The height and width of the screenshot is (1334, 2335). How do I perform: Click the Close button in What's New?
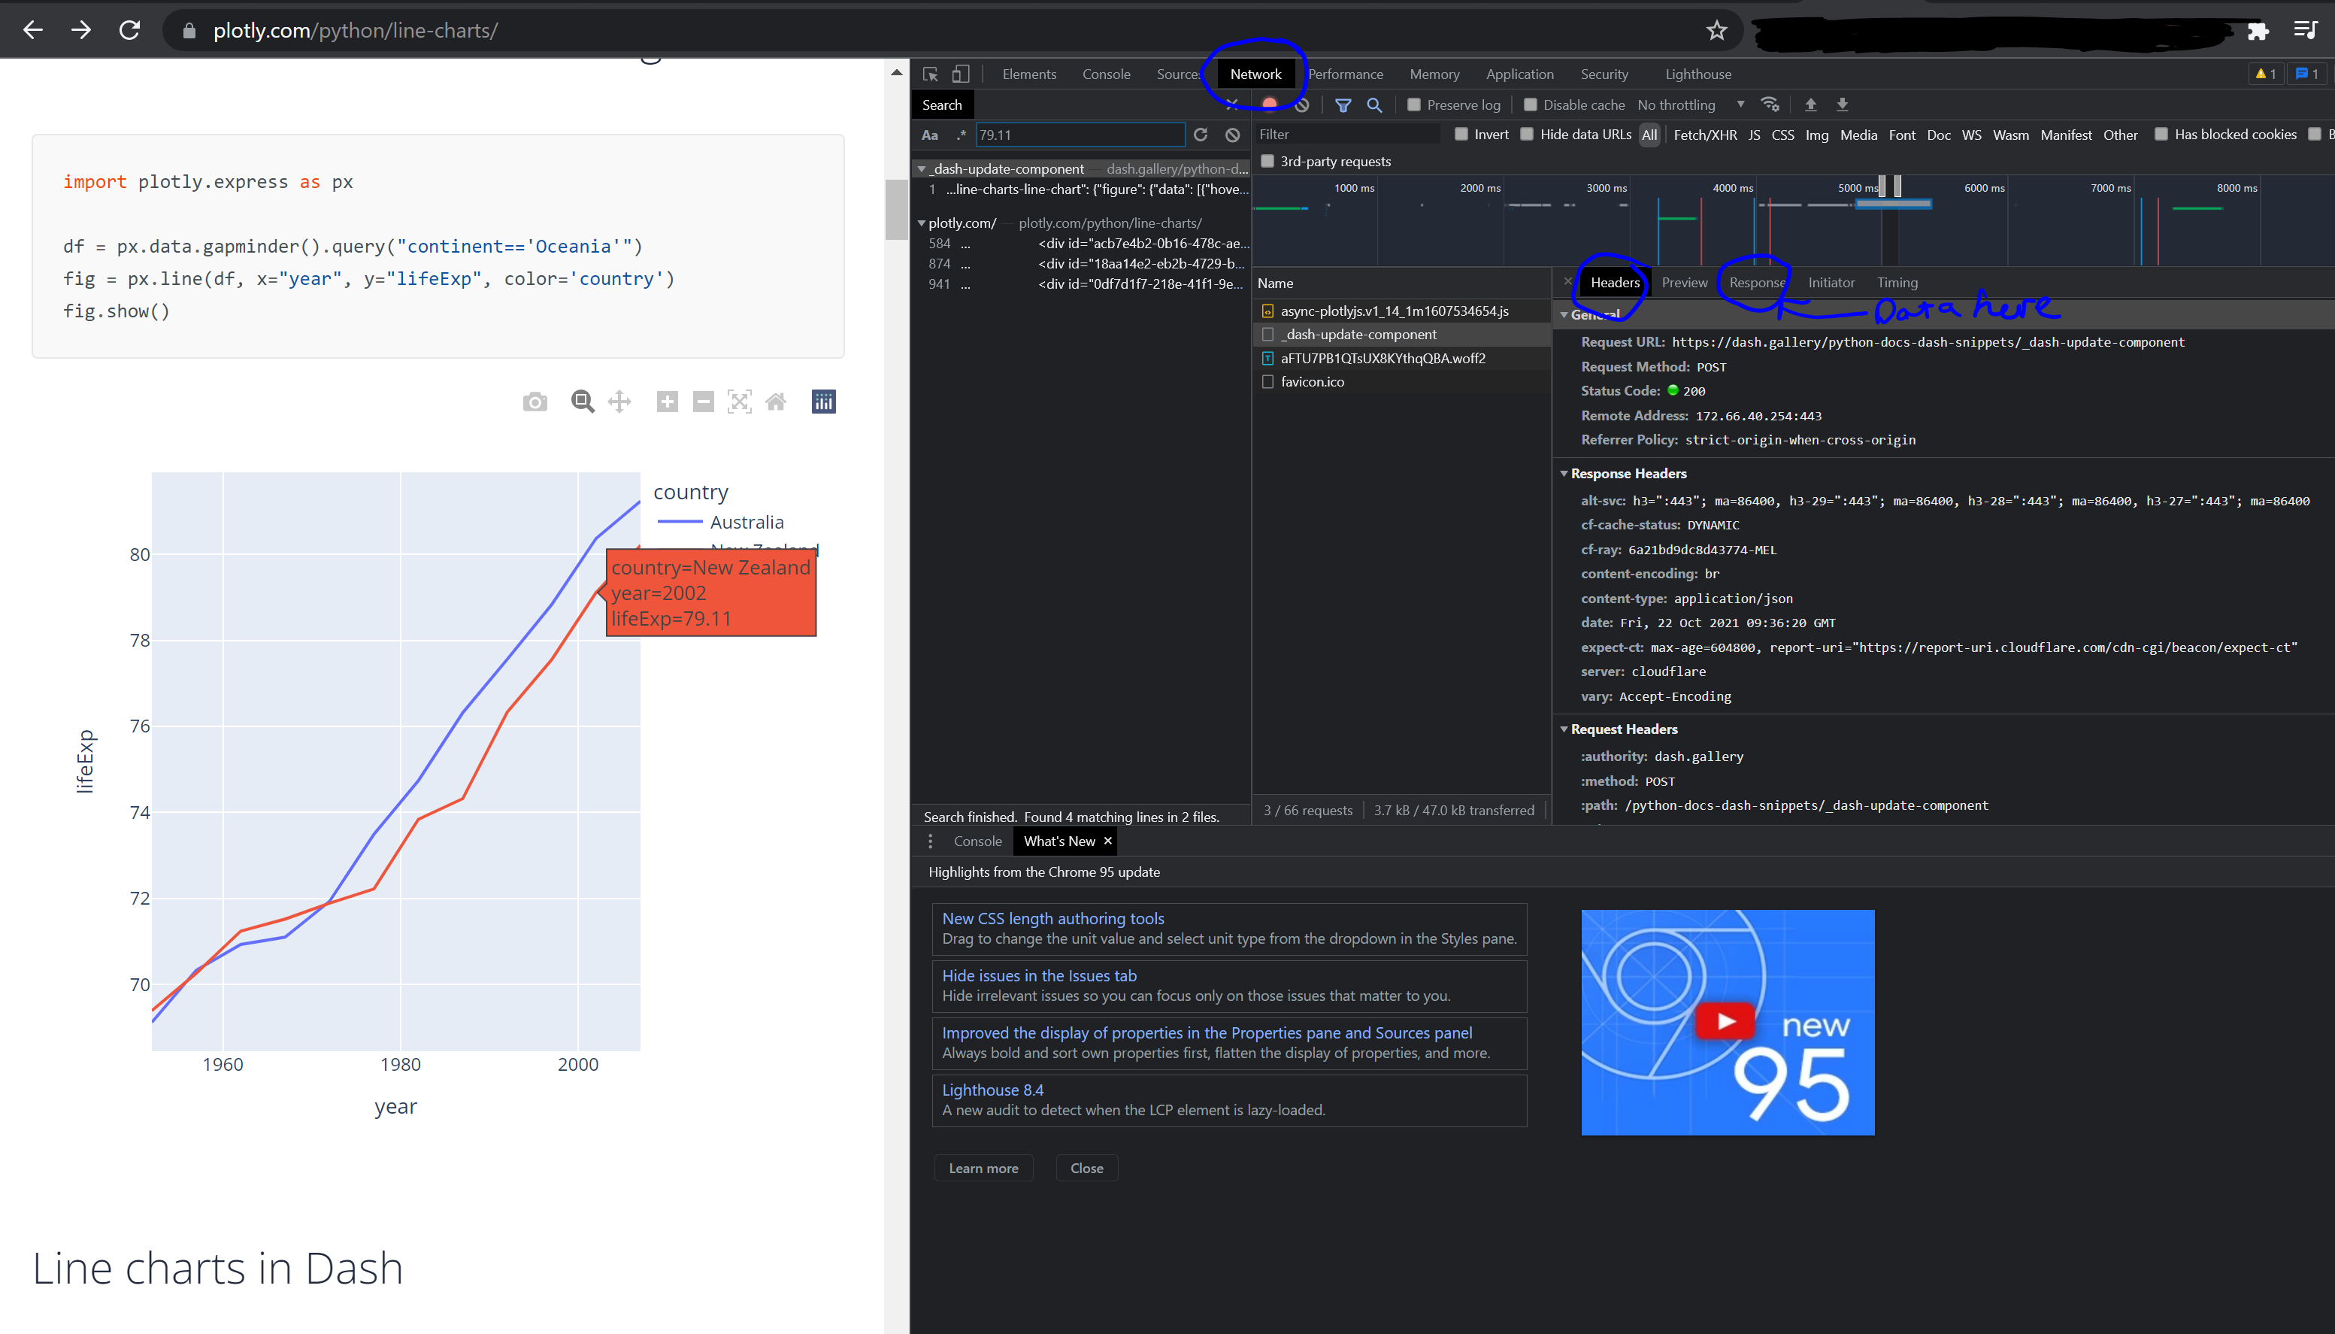(1087, 1168)
